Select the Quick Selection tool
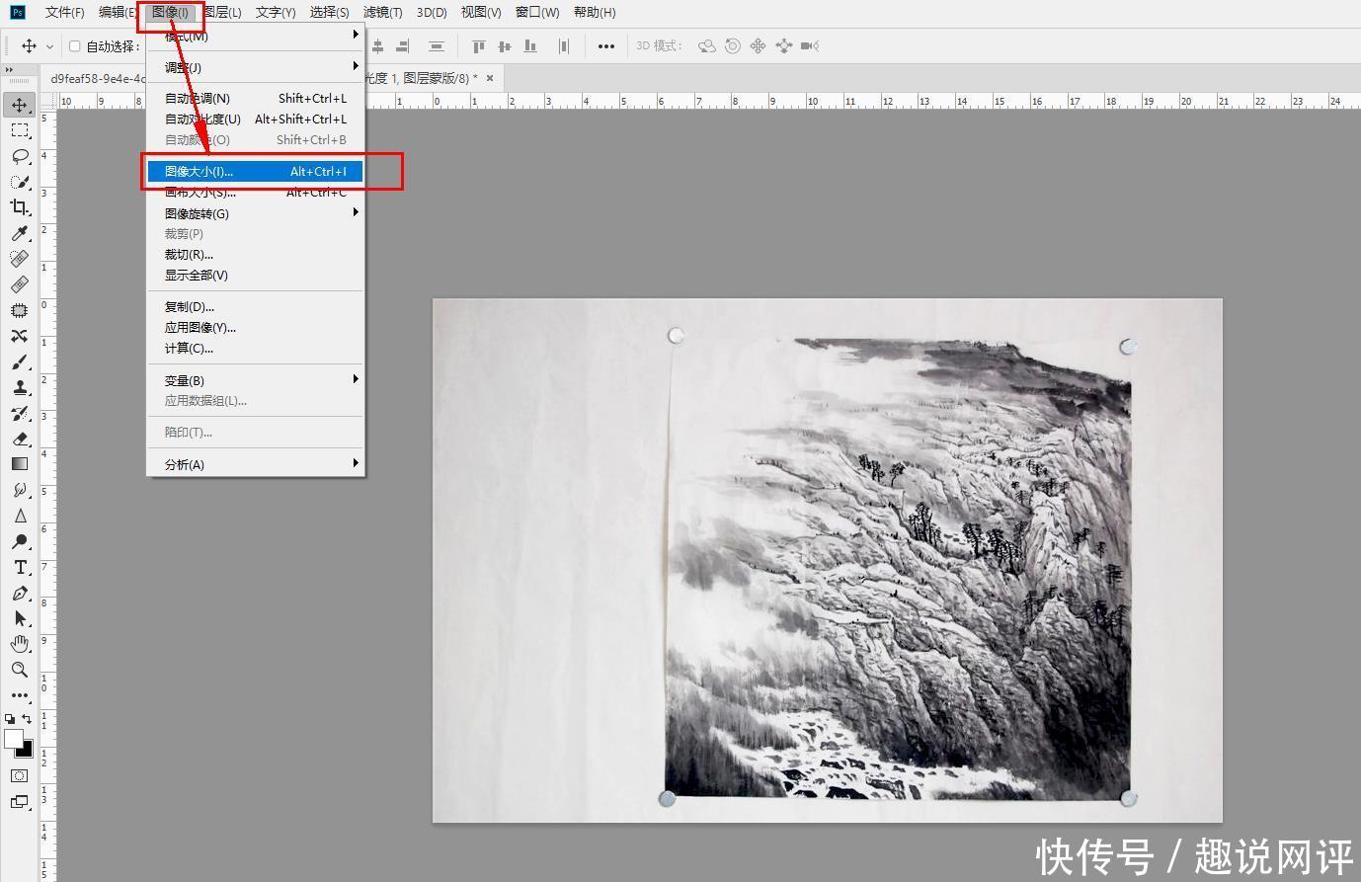This screenshot has height=882, width=1361. click(x=19, y=182)
